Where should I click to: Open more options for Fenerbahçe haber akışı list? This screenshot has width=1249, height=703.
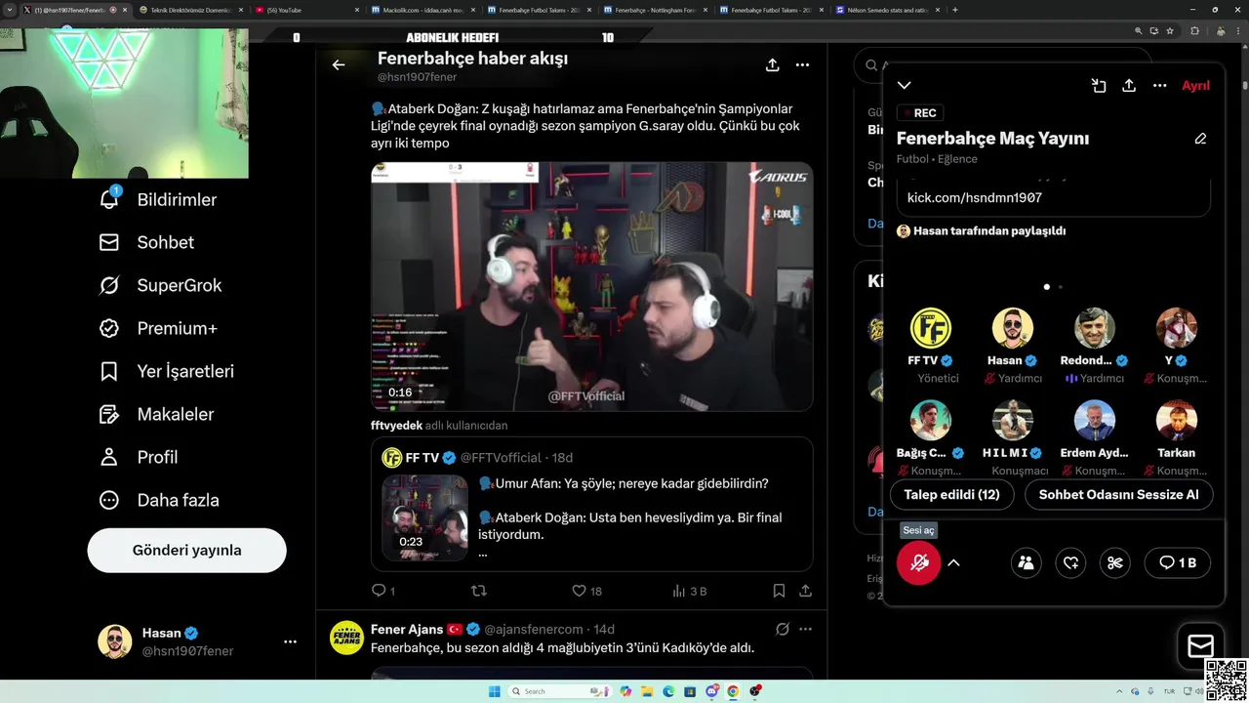[x=802, y=65]
